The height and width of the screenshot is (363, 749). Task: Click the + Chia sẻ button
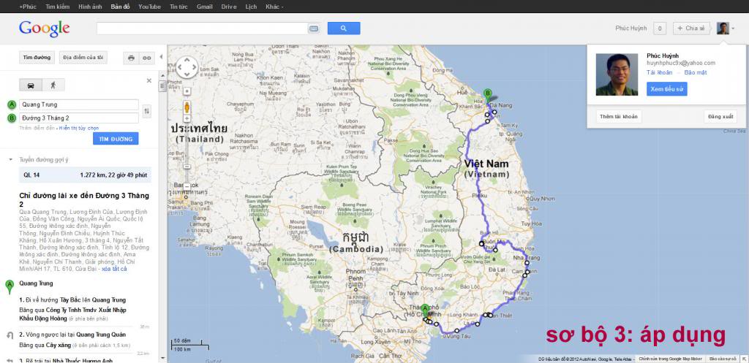(692, 28)
